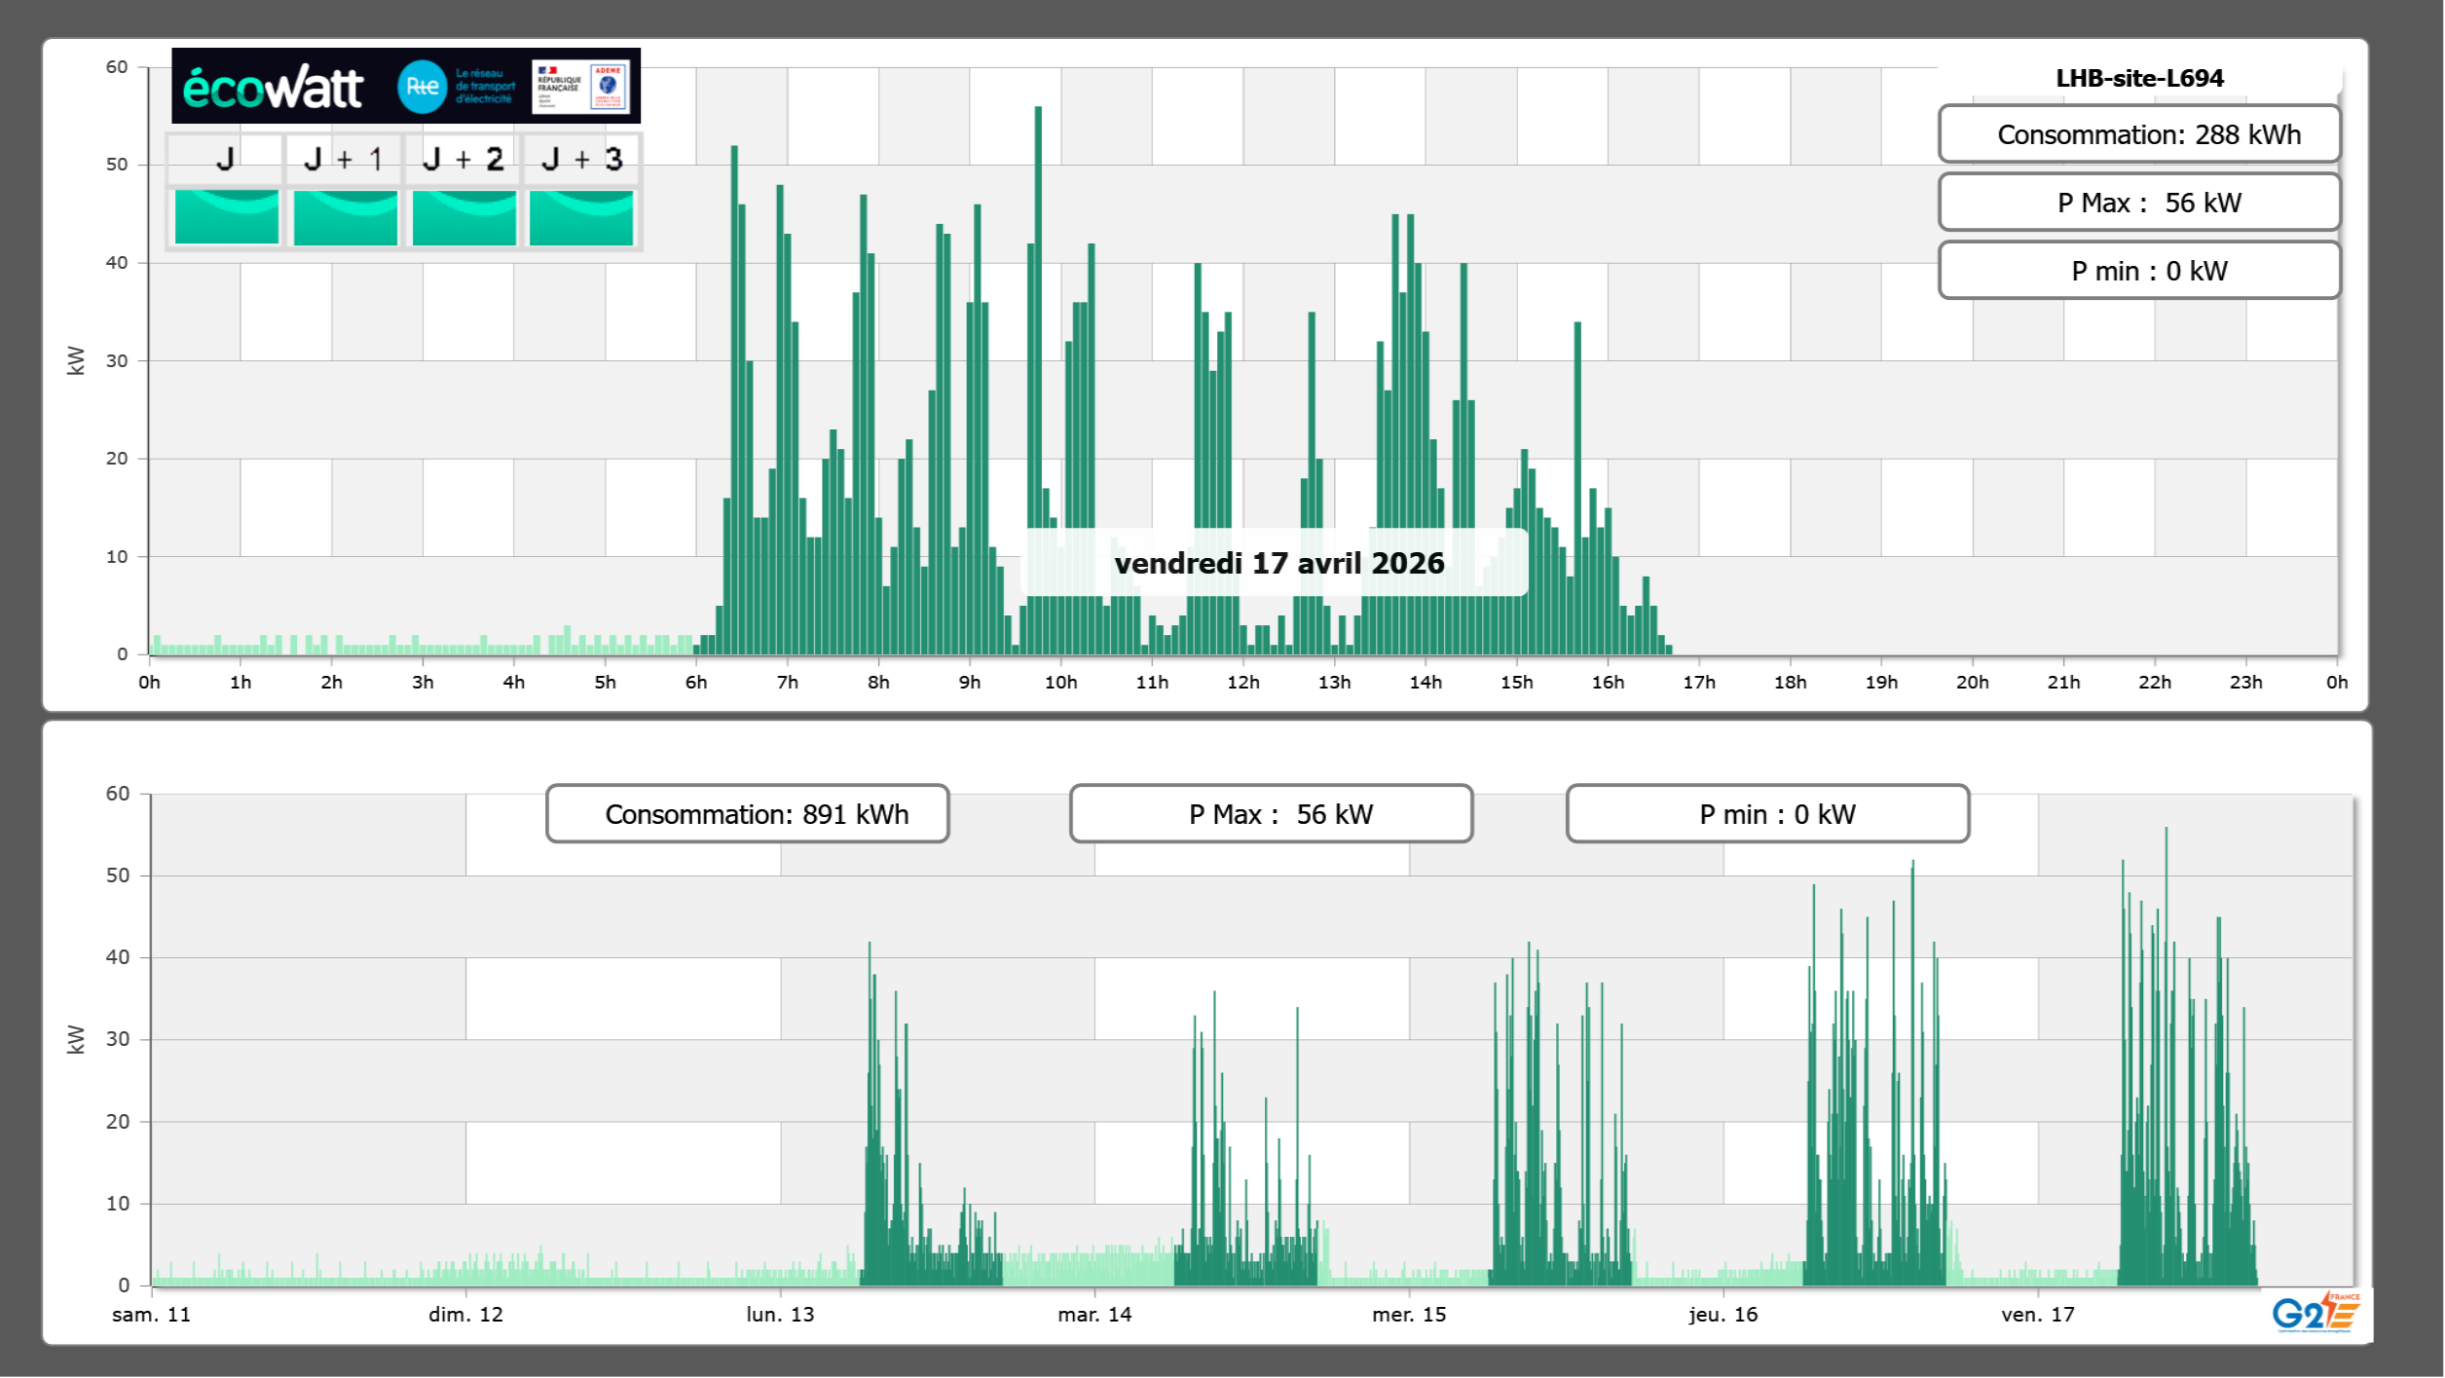Viewport: 2445px width, 1378px height.
Task: Click the LHB-site-L694 site title
Action: (2139, 78)
